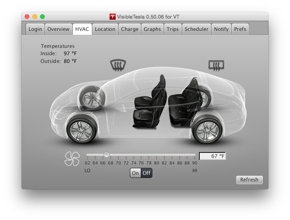View the Graphs tab
Viewport: 290px width, 220px height.
(152, 29)
